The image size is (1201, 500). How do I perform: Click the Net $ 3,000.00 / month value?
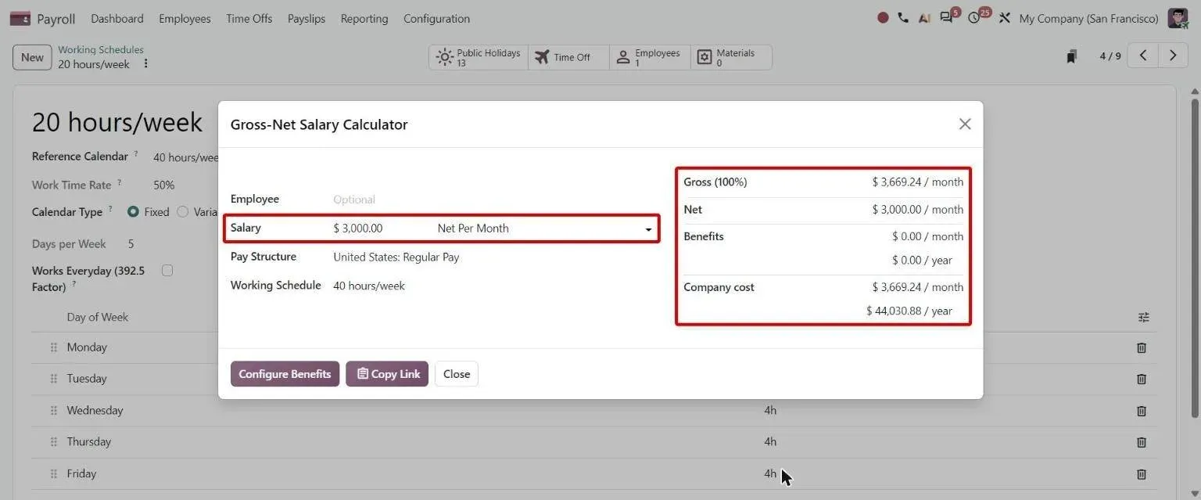[x=918, y=210]
